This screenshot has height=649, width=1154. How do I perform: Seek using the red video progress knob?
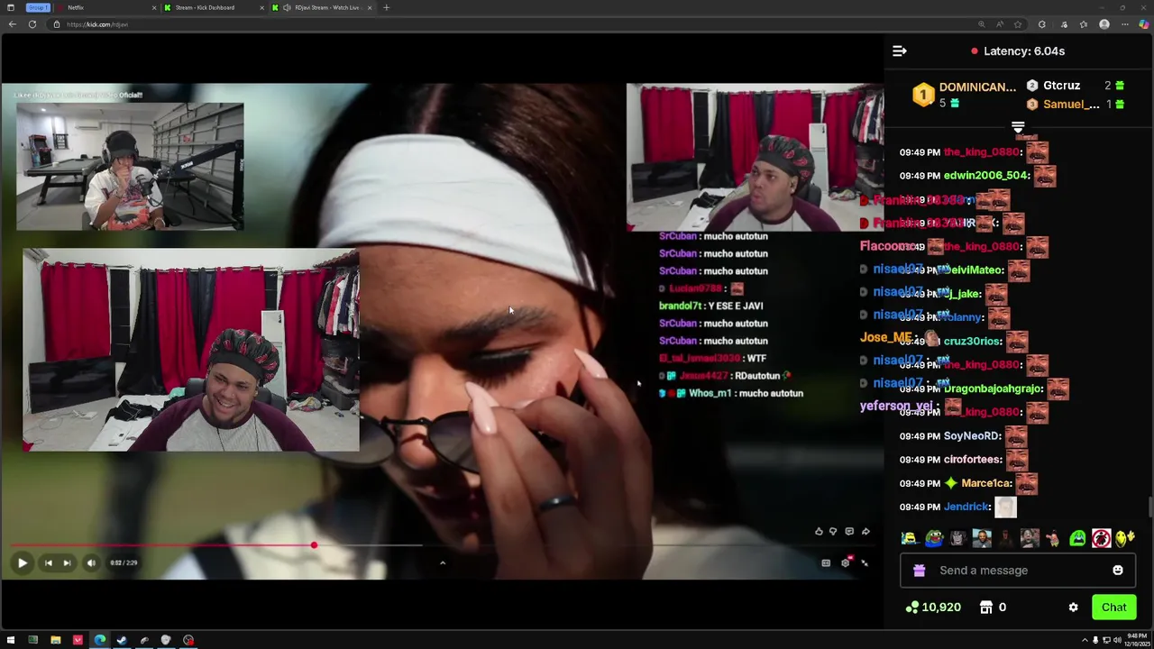(x=314, y=545)
